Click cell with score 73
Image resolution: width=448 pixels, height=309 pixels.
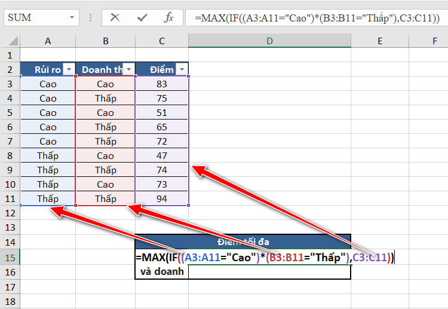point(162,184)
